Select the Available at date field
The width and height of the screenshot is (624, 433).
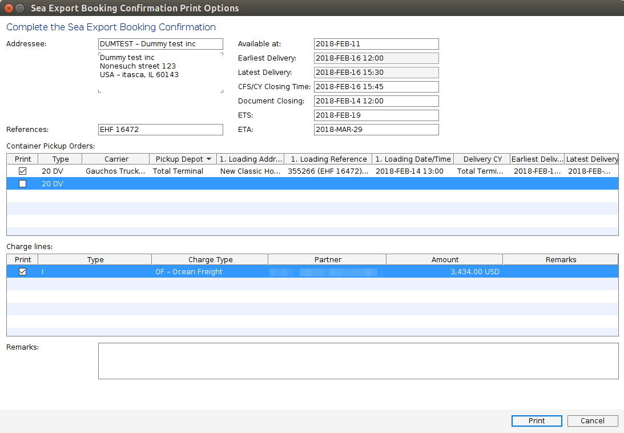click(x=376, y=43)
